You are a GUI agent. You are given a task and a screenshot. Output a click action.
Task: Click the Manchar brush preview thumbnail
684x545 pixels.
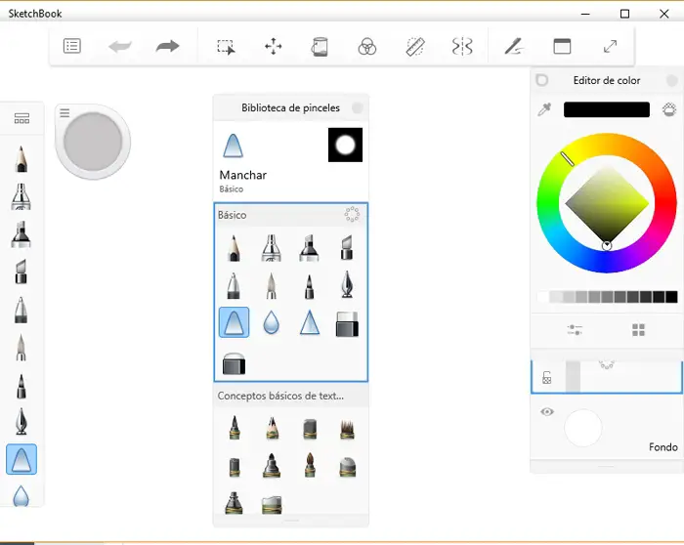[345, 145]
